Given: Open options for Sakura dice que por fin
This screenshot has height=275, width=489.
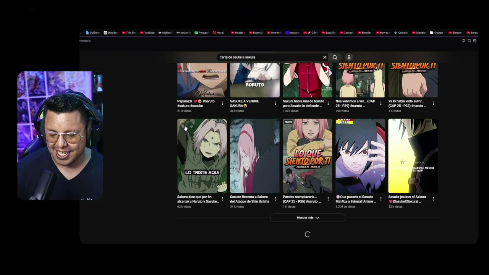Looking at the screenshot, I should point(223,199).
